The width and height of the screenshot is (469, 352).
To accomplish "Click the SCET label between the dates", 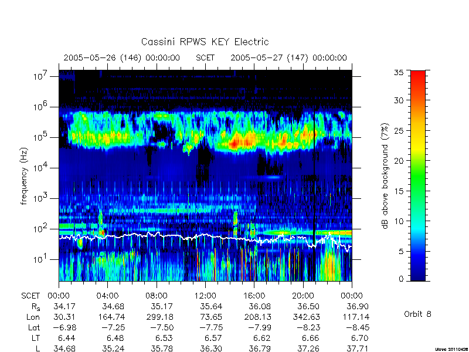I will pyautogui.click(x=205, y=57).
